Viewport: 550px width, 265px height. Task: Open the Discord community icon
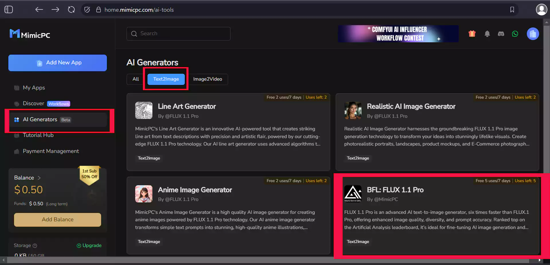click(x=501, y=34)
